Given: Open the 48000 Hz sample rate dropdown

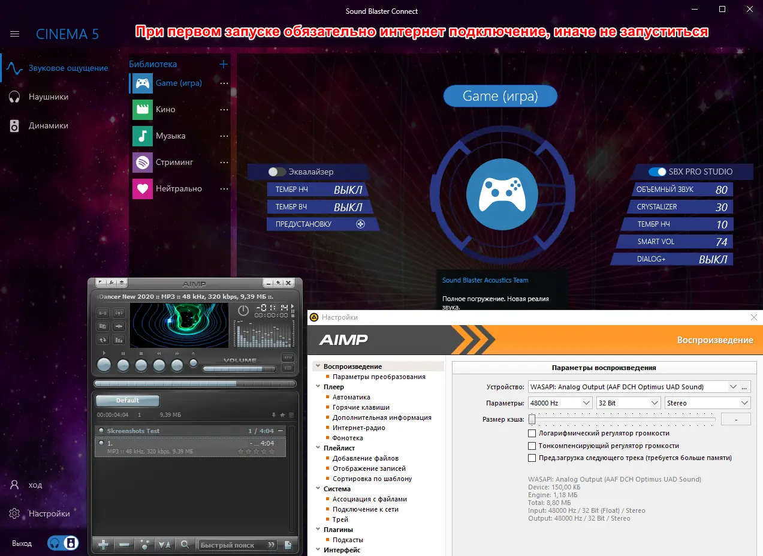Looking at the screenshot, I should coord(560,403).
